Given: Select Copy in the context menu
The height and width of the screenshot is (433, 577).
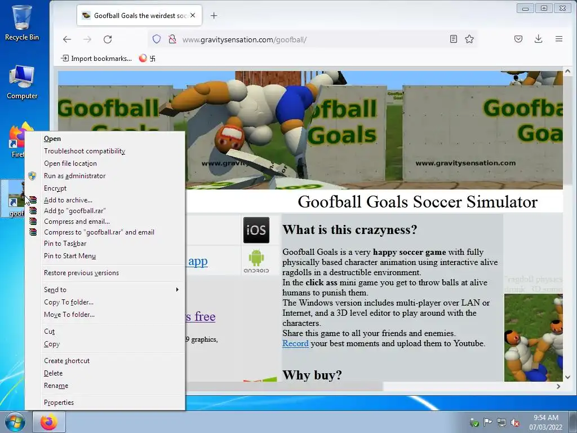Looking at the screenshot, I should click(105, 344).
